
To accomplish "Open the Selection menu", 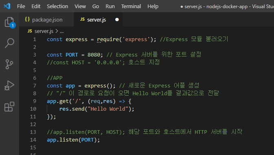I will [x=57, y=7].
